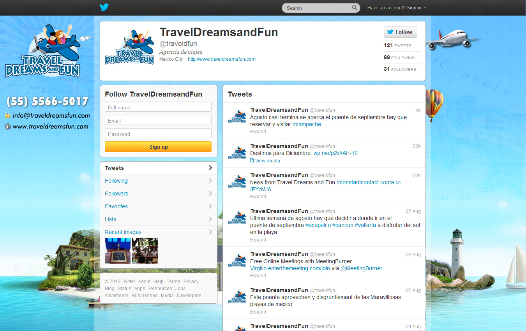Click the Apps footer link

click(139, 289)
